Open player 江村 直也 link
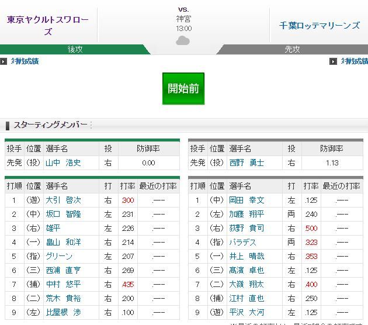Screen dimensions: 368x325 247,298
